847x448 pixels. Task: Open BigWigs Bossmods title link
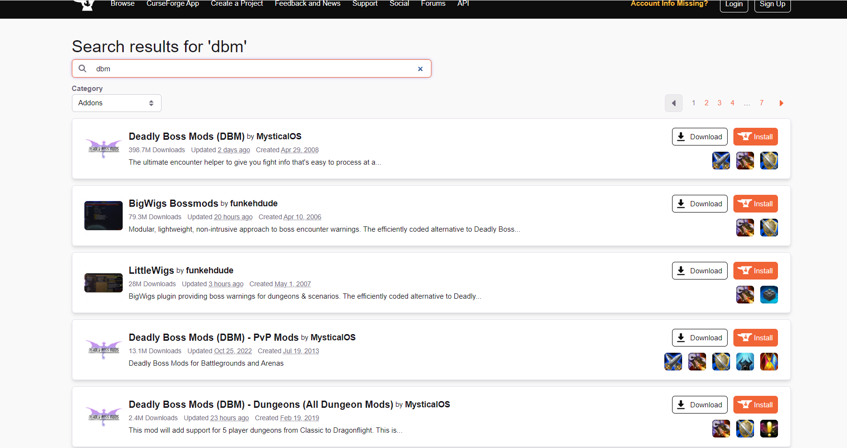point(174,203)
